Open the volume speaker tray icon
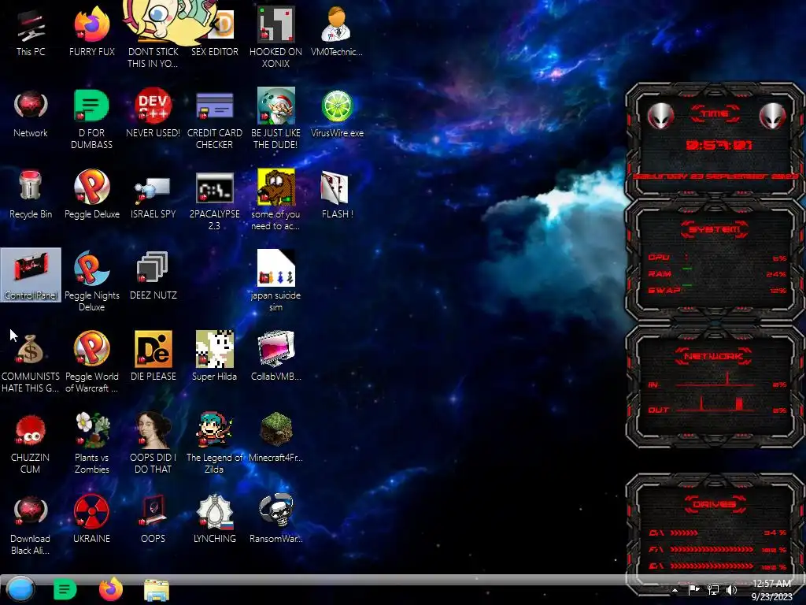806x605 pixels. point(731,590)
